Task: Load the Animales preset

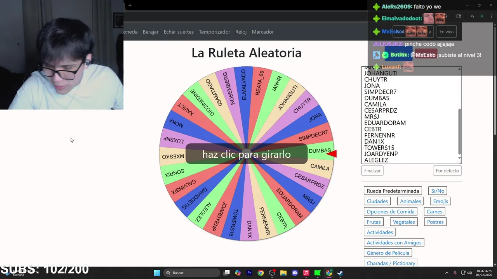Action: [x=410, y=201]
